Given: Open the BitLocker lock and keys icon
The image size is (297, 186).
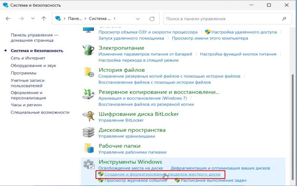Looking at the screenshot, I should [88, 117].
